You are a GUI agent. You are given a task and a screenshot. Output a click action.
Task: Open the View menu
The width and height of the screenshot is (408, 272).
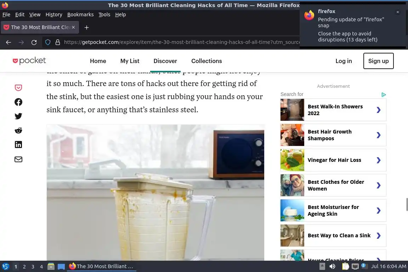tap(35, 15)
